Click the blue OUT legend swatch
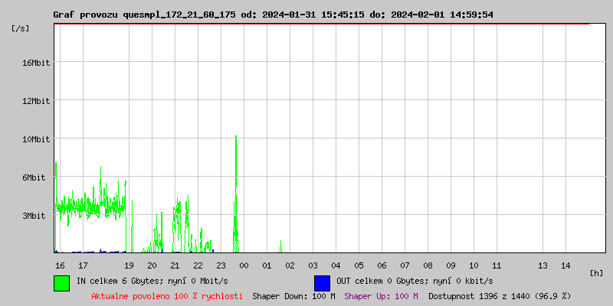613x306 pixels. [x=322, y=282]
